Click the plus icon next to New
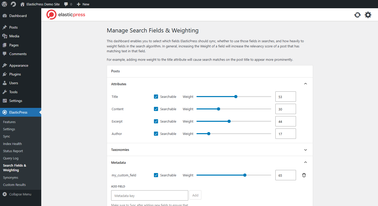 pyautogui.click(x=79, y=4)
